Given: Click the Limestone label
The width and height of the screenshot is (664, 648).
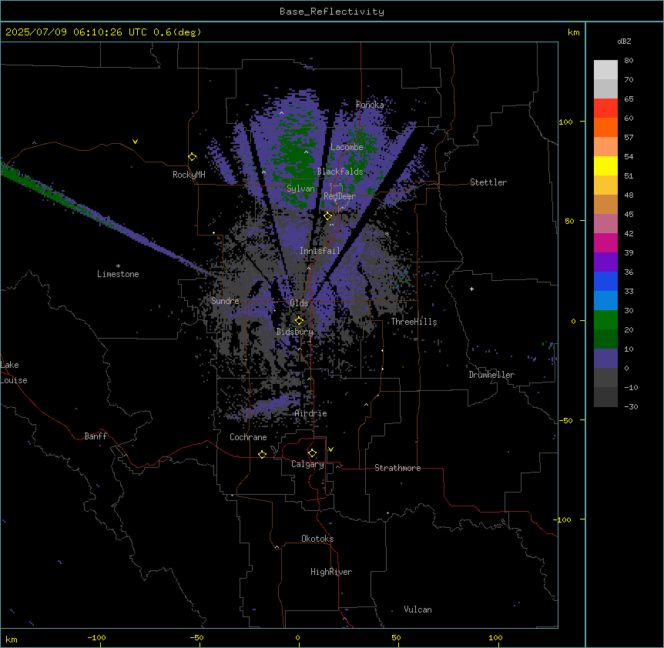Looking at the screenshot, I should click(118, 274).
